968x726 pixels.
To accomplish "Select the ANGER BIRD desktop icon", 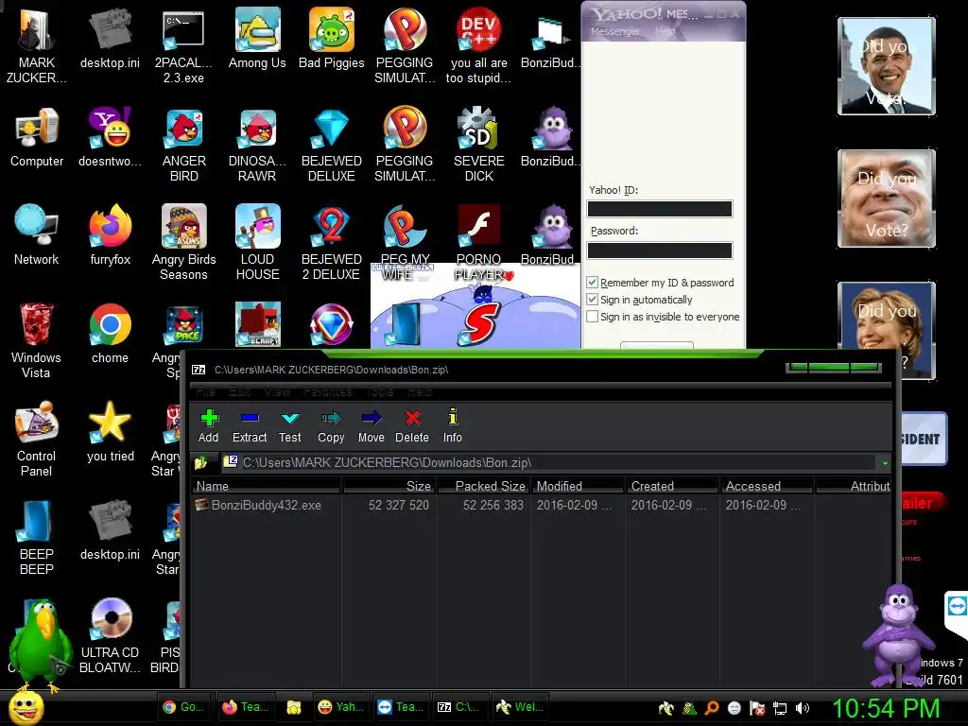I will tap(184, 145).
